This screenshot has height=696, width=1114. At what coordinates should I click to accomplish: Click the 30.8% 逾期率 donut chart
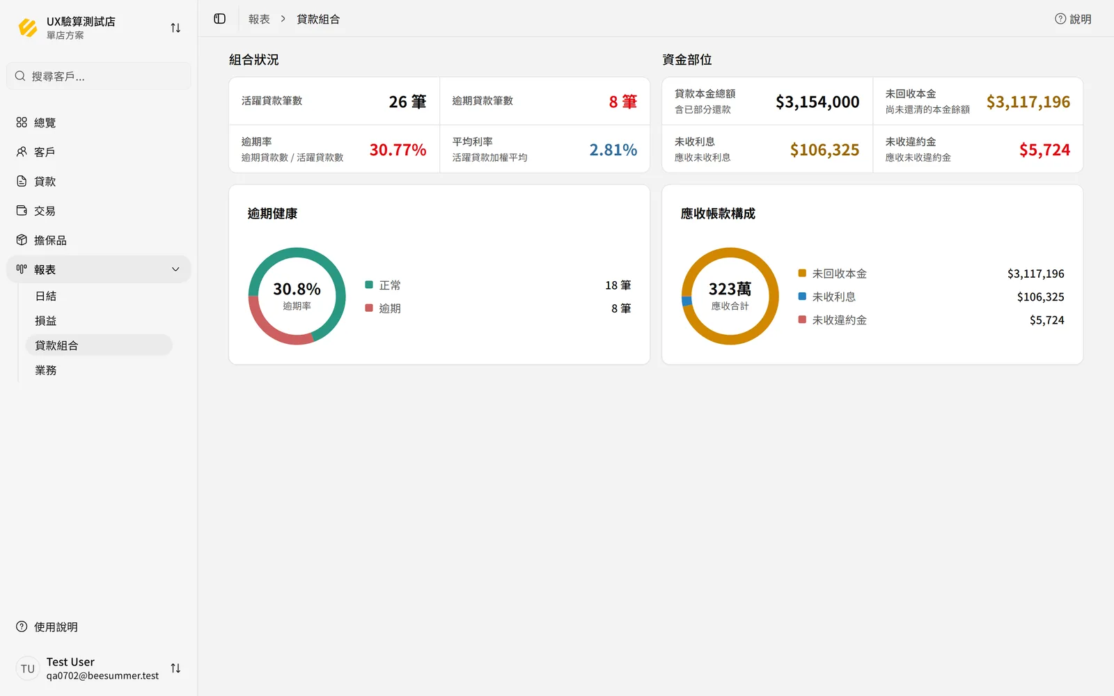pos(297,296)
